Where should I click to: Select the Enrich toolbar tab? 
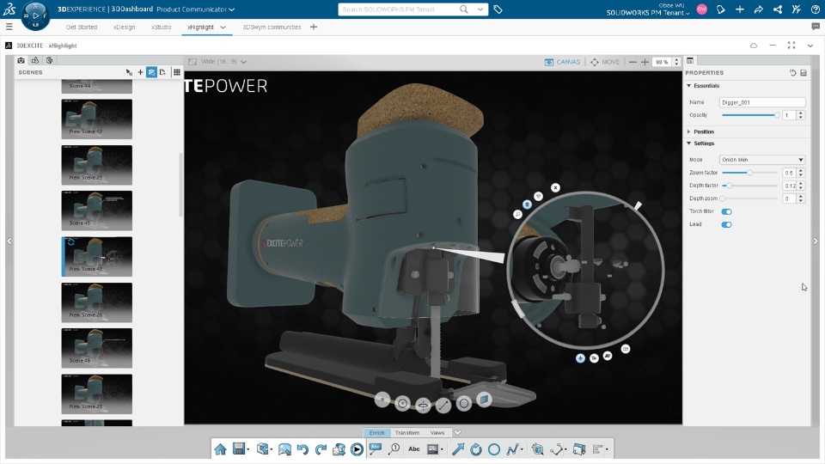tap(376, 432)
